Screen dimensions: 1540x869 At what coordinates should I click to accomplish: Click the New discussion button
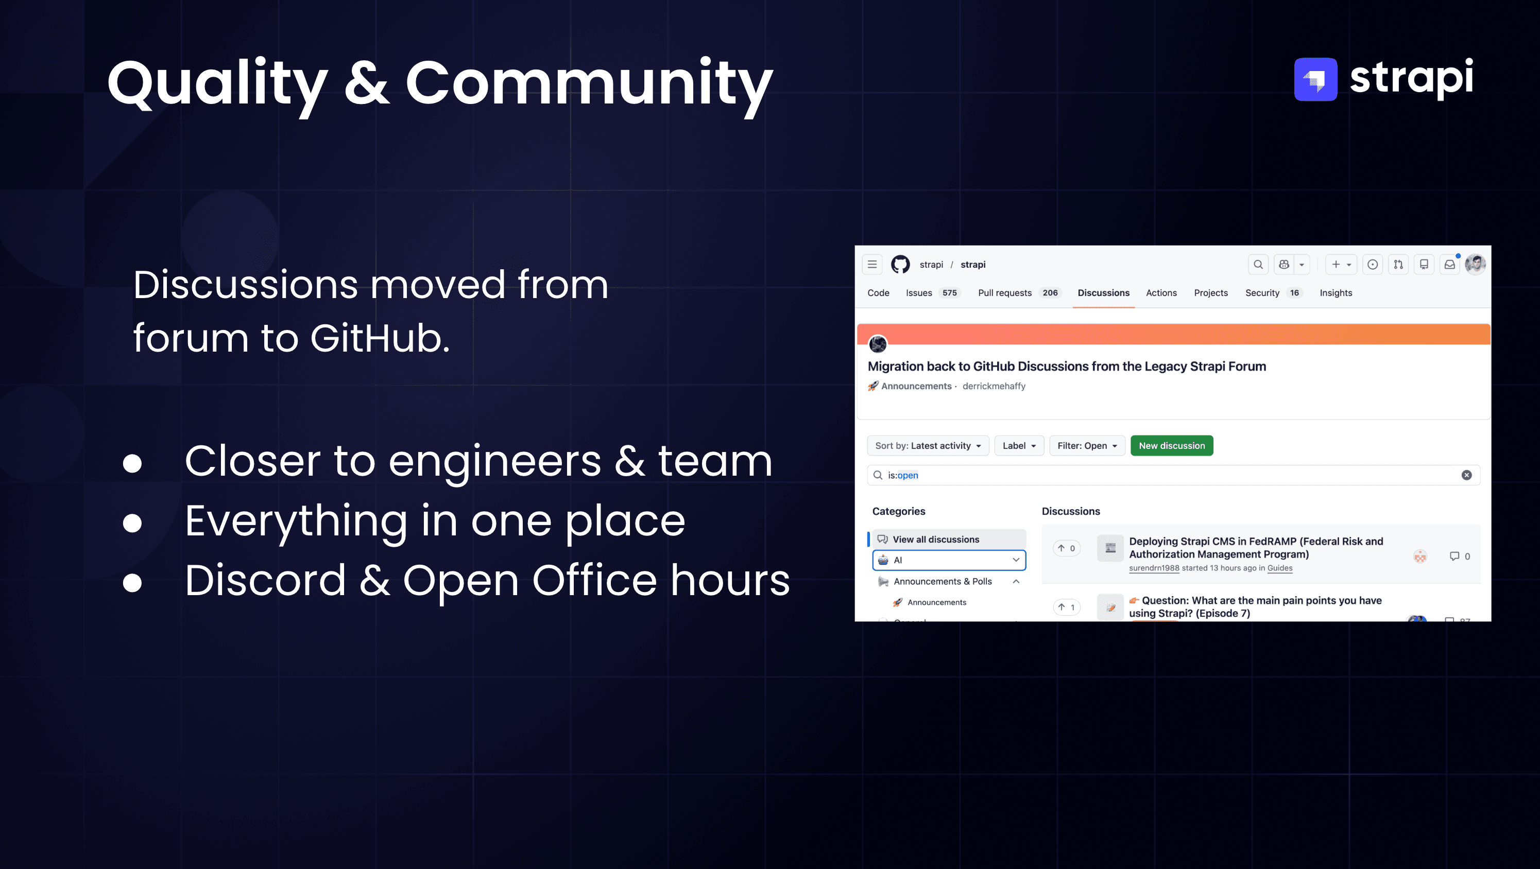pos(1172,446)
